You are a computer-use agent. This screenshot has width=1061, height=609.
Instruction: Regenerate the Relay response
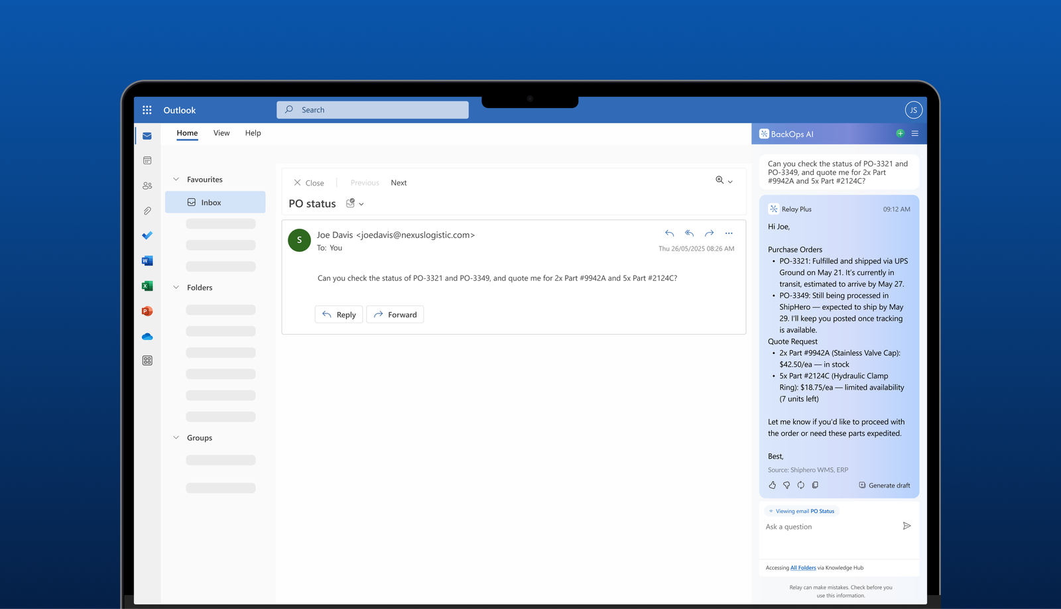800,485
